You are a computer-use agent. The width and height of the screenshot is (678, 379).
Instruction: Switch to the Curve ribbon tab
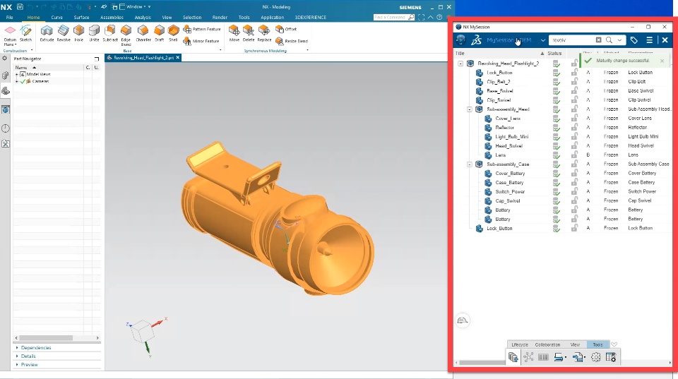tap(56, 17)
